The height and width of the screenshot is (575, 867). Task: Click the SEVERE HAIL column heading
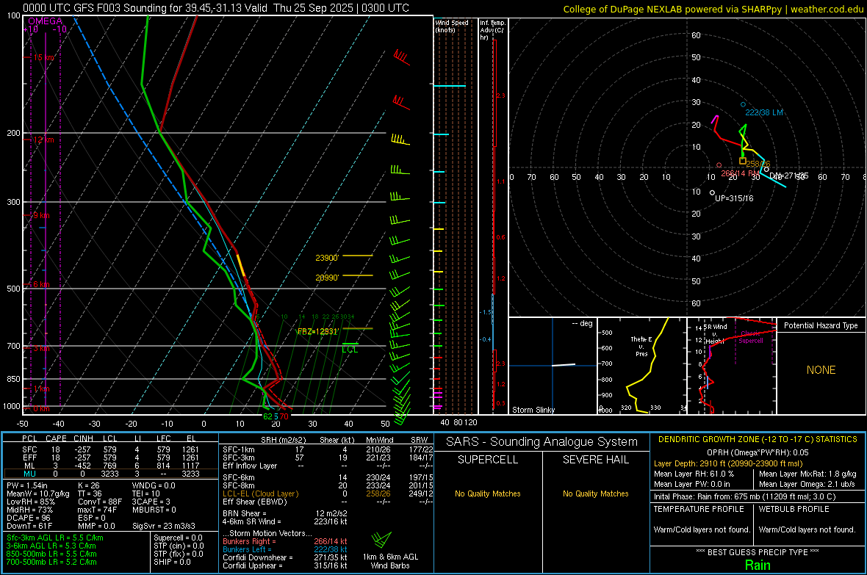point(595,460)
